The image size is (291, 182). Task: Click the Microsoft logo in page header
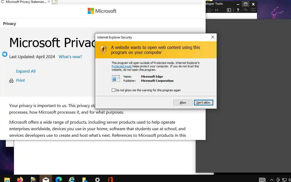tap(102, 11)
